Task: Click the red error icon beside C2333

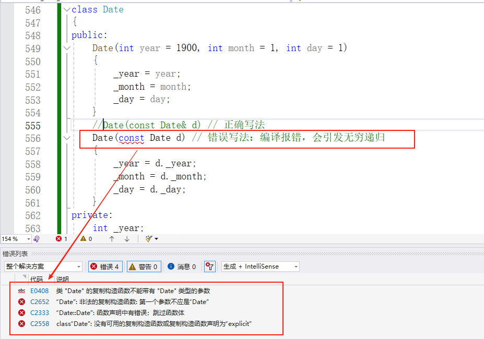Action: [21, 313]
